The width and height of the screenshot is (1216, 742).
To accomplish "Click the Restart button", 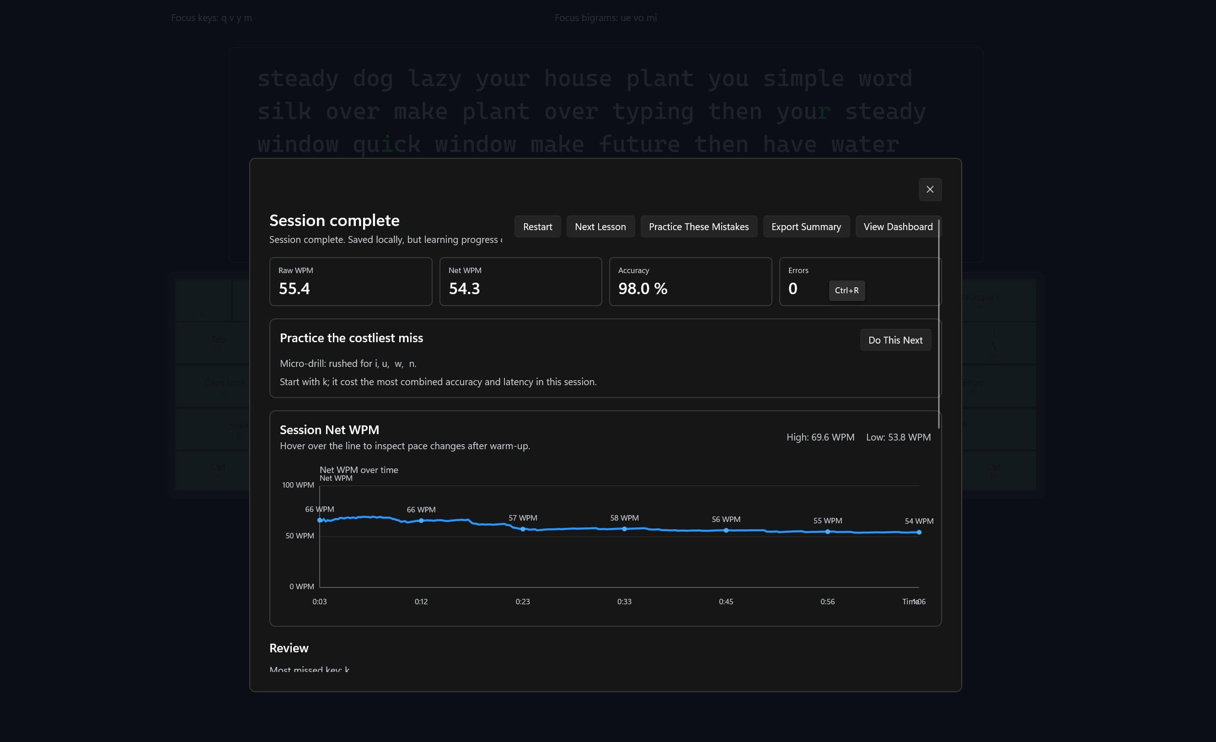I will pos(537,226).
